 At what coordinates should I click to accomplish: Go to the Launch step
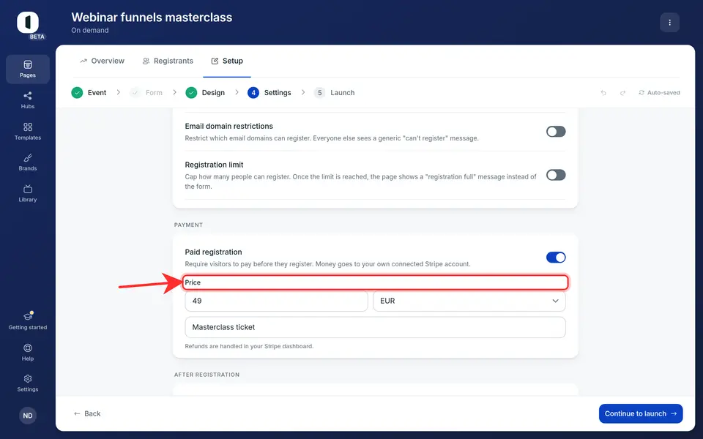point(335,93)
